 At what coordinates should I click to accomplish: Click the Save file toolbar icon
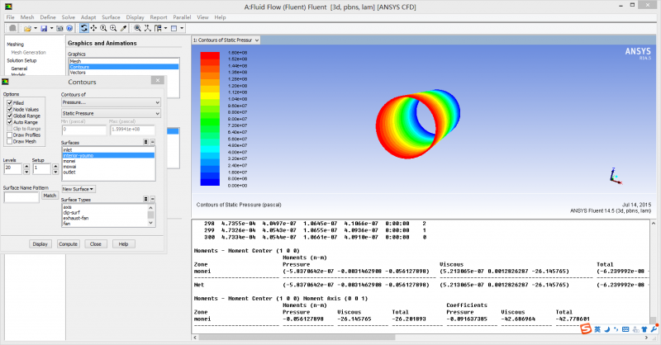point(44,28)
